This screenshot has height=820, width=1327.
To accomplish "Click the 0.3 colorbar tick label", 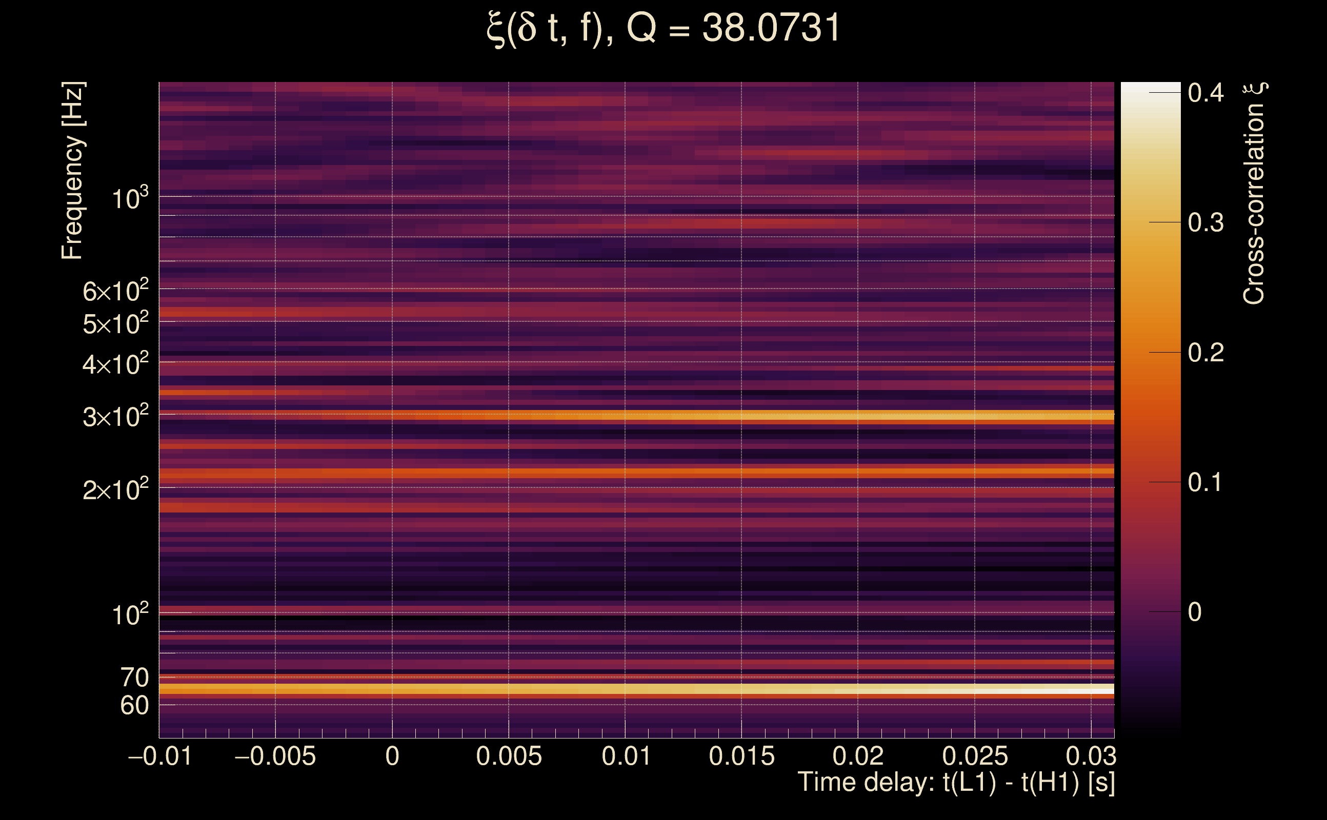I will pos(1205,222).
